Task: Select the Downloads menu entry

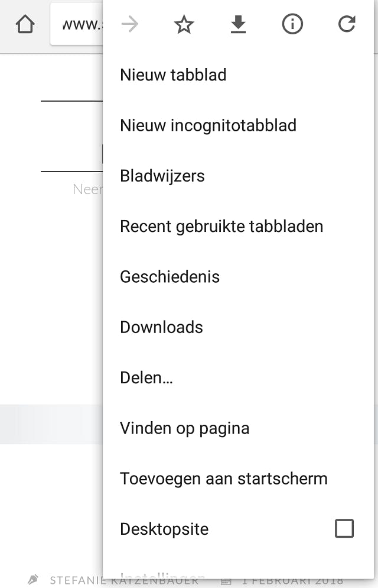Action: [161, 327]
